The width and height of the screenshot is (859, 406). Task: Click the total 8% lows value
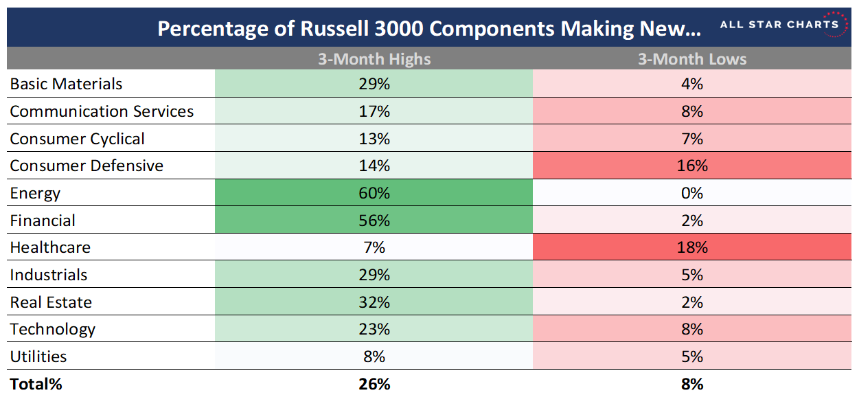tap(692, 384)
